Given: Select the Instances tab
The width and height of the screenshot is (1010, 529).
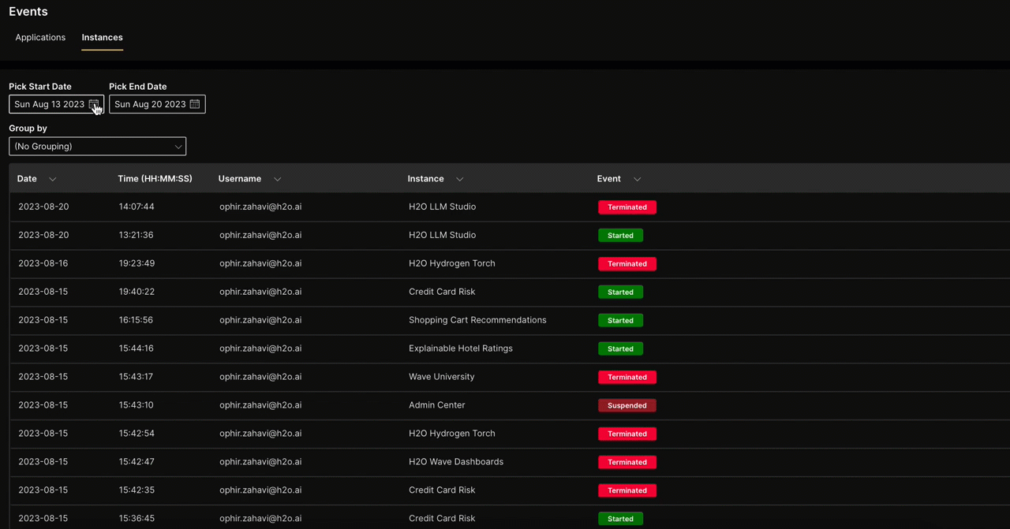Looking at the screenshot, I should point(102,37).
